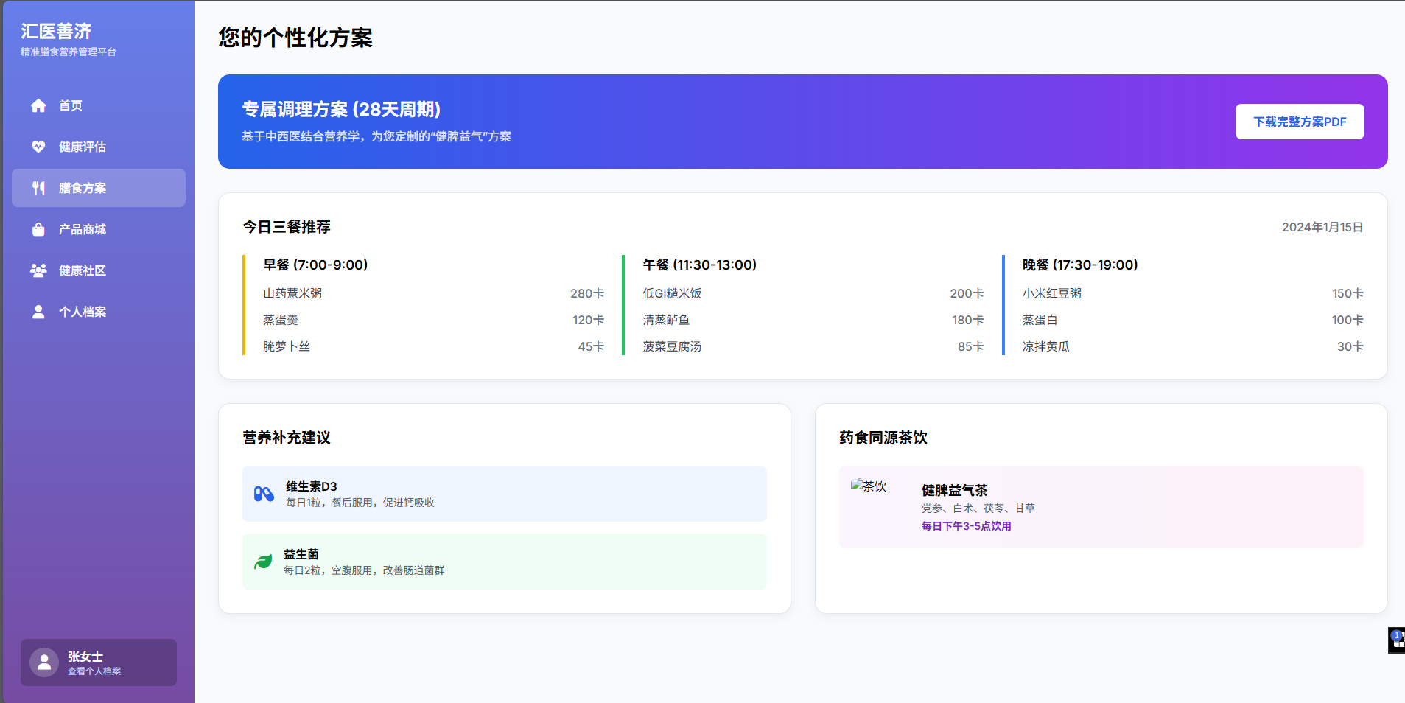The height and width of the screenshot is (703, 1405).
Task: Click the 山药薏米粥 breakfast item
Action: point(292,293)
